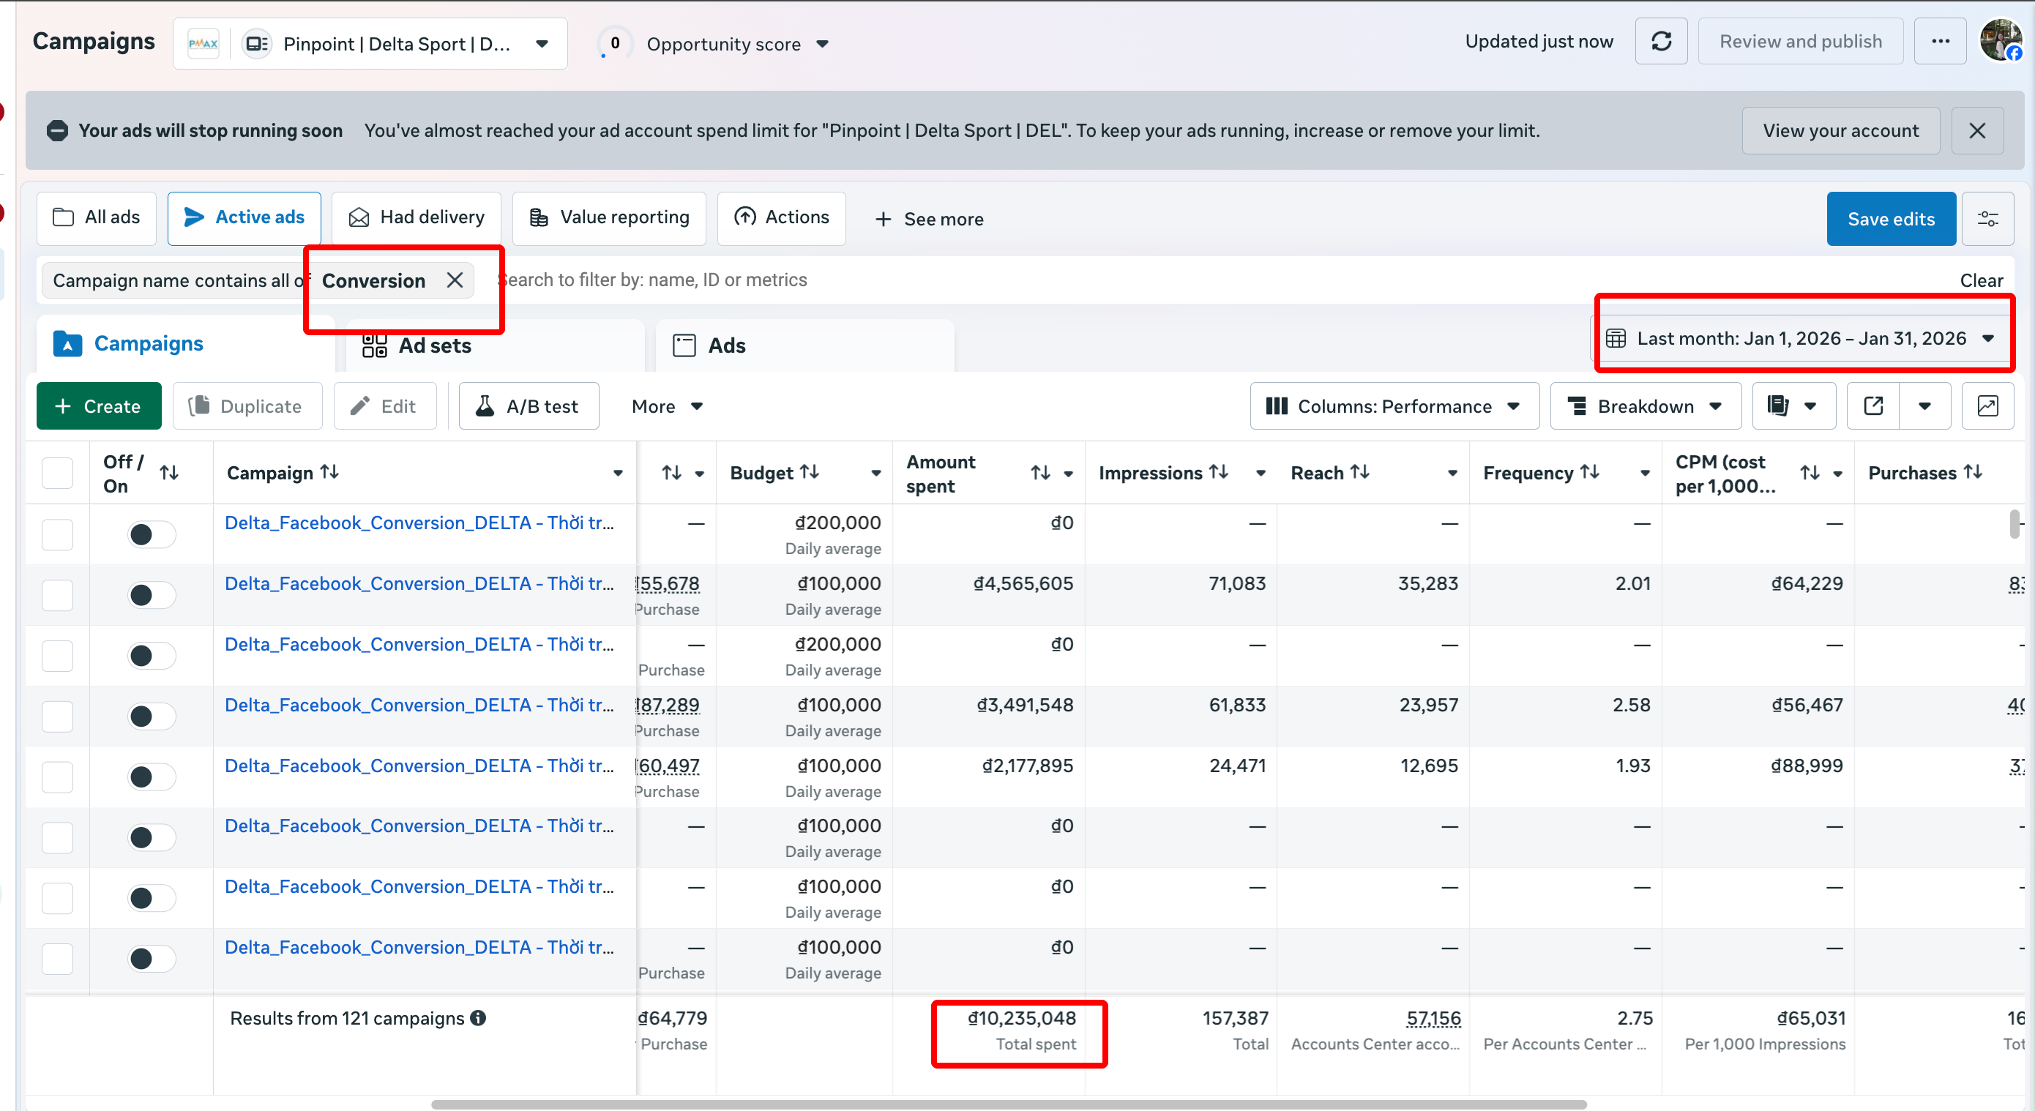This screenshot has height=1111, width=2035.
Task: Open the export options dropdown arrow
Action: pos(1925,406)
